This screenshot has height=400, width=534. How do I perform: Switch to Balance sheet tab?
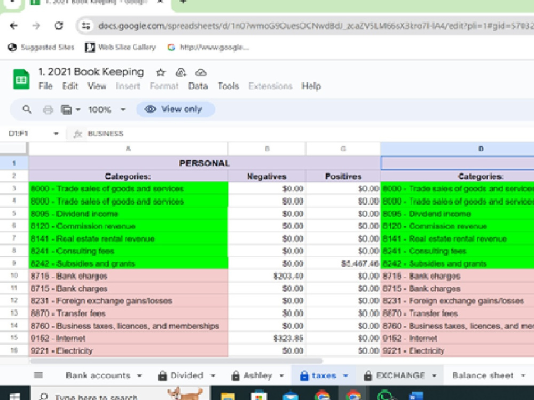[483, 375]
